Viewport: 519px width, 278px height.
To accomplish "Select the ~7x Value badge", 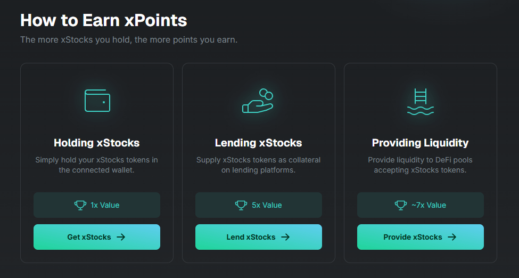I will pos(421,205).
